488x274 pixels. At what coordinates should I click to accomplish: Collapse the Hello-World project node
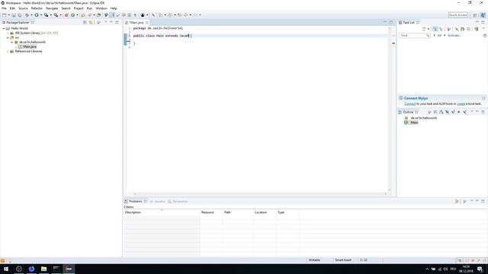coord(4,28)
